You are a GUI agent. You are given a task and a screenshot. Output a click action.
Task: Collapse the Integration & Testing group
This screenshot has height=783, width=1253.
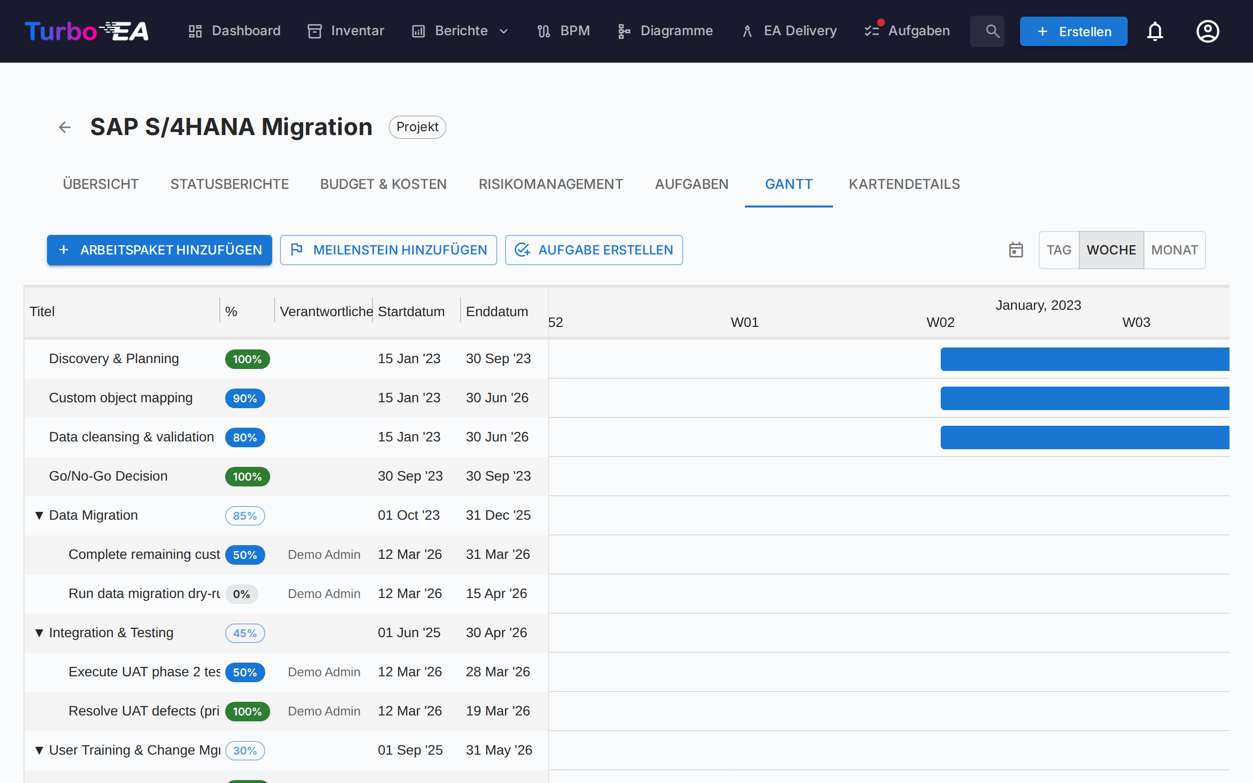click(x=39, y=633)
